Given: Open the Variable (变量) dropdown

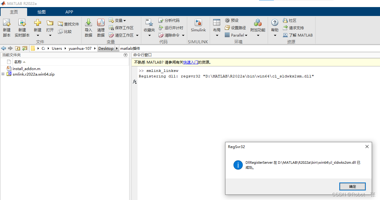Looking at the screenshot, I should pyautogui.click(x=118, y=20).
